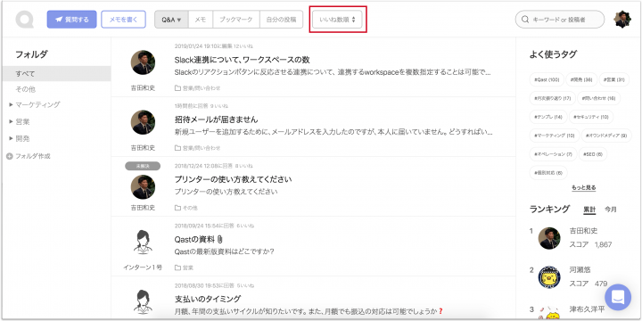The image size is (642, 321).
Task: Open post プリンターの使い方教えてください
Action: point(233,179)
